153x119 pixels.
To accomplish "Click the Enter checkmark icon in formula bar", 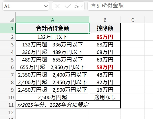I will (x=67, y=6).
